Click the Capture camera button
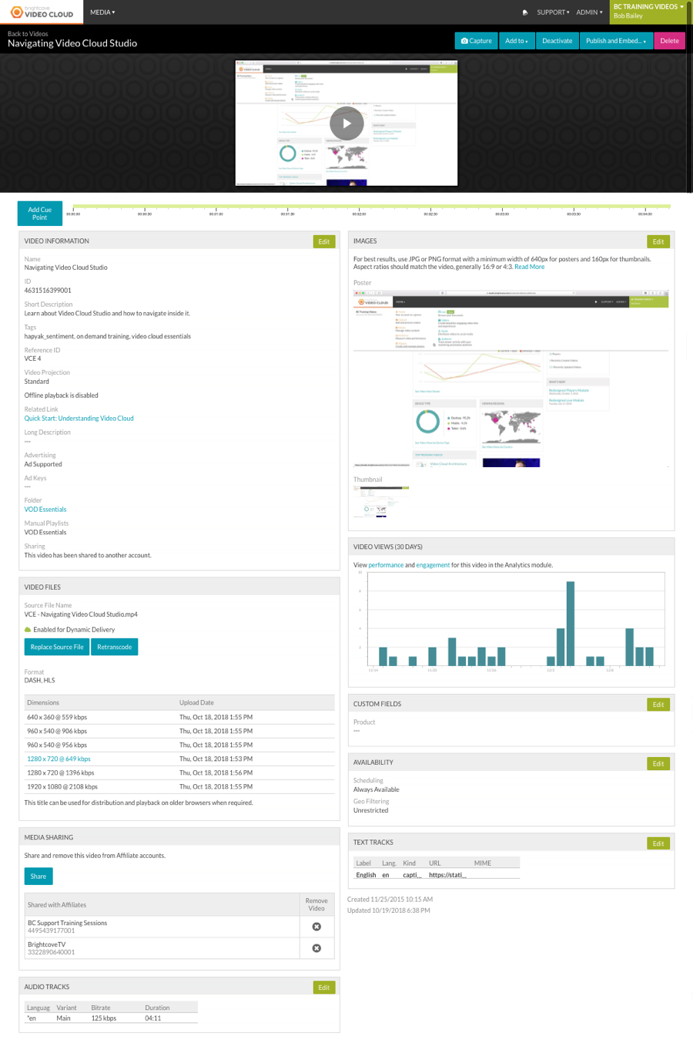693x1040 pixels. [x=476, y=41]
